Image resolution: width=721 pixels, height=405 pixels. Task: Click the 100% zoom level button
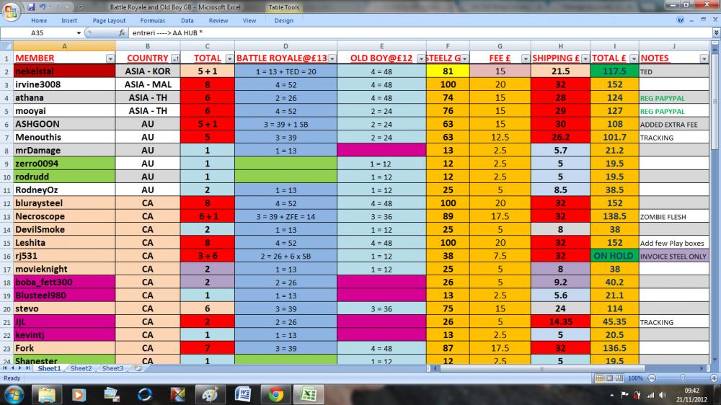point(635,378)
